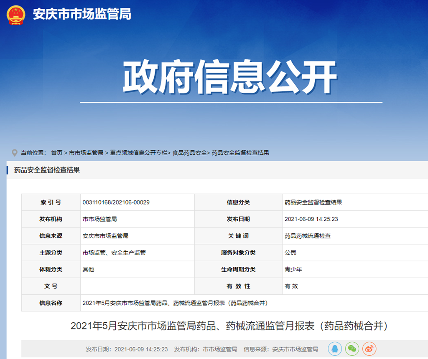
Task: Select the 市市场监管局 table value
Action: [99, 219]
